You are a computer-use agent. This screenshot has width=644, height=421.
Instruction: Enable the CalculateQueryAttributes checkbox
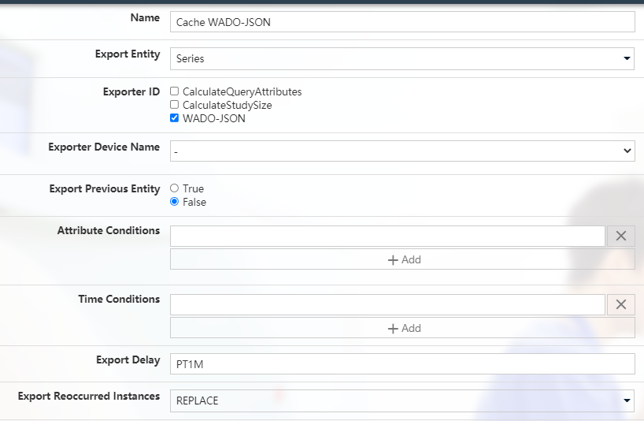pos(174,91)
